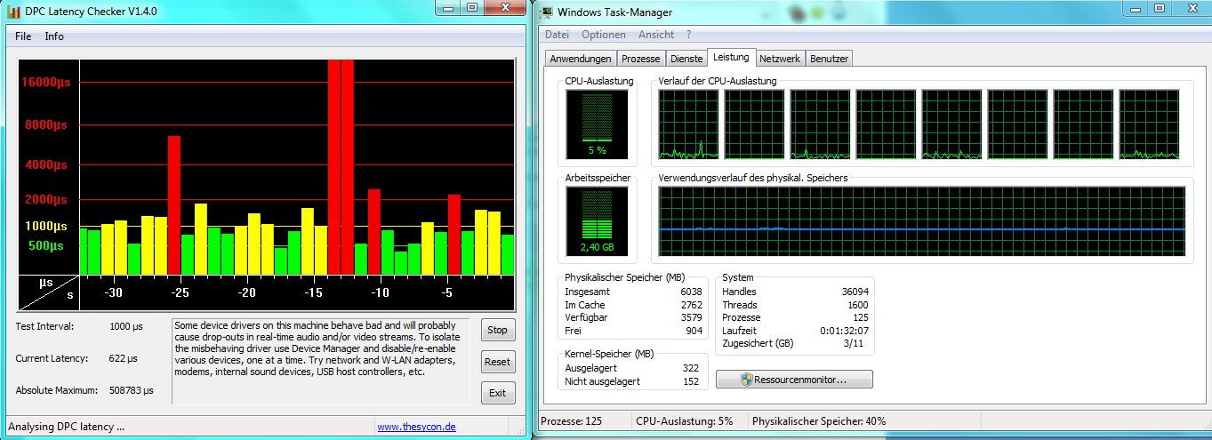Screen dimensions: 1212x440
Task: Click the 500µs axis label
Action: [46, 245]
